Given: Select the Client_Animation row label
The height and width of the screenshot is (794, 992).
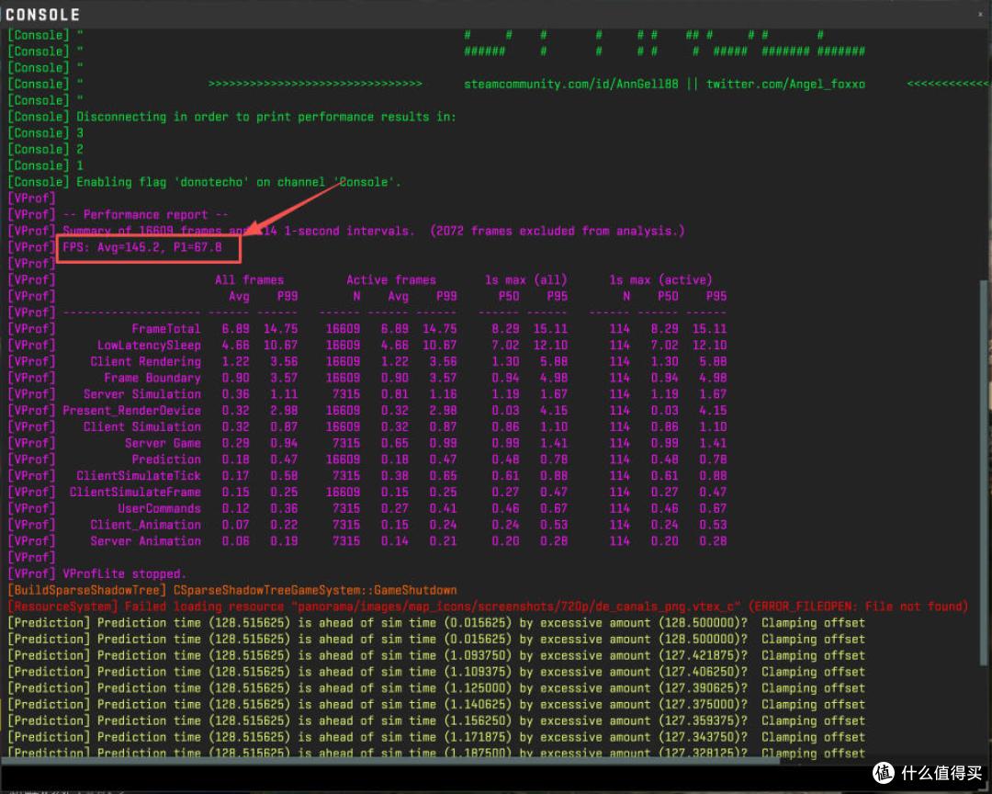Looking at the screenshot, I should pyautogui.click(x=145, y=525).
